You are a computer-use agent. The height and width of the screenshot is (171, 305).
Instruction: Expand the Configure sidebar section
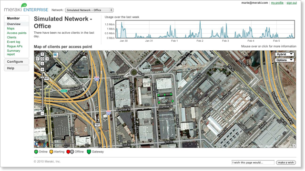click(17, 62)
